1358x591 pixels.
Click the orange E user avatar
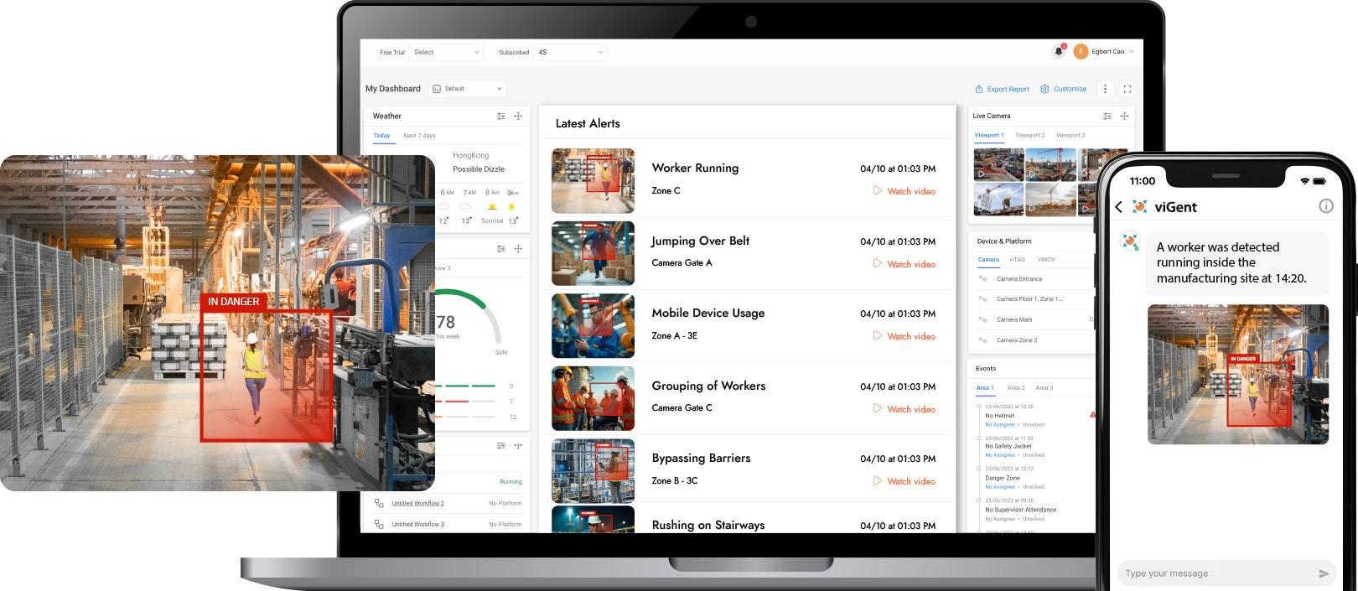[x=1081, y=51]
